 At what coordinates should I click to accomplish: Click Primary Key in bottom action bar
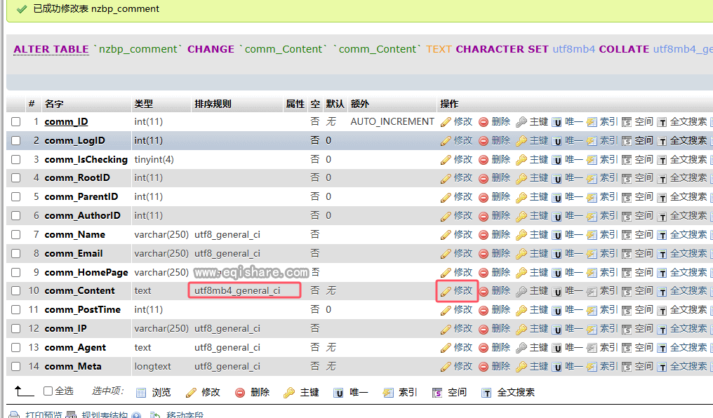tap(309, 393)
